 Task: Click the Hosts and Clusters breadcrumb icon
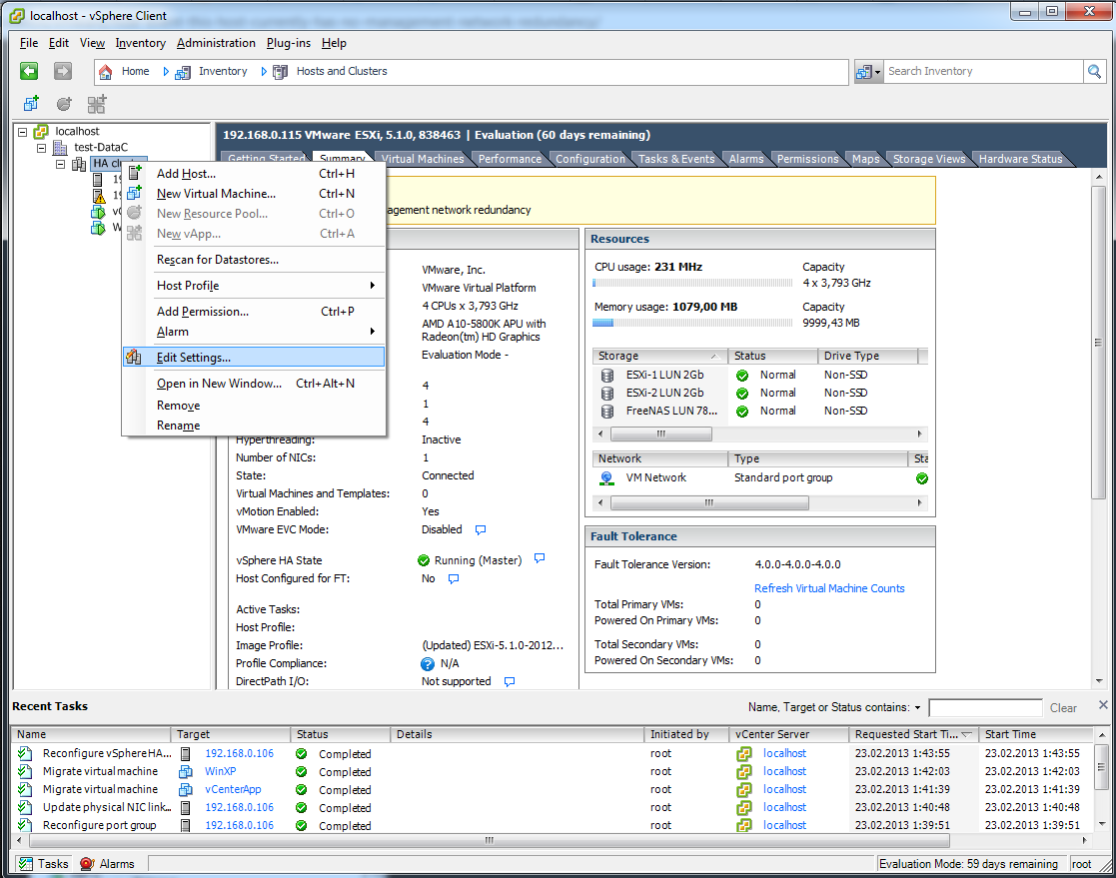point(281,72)
